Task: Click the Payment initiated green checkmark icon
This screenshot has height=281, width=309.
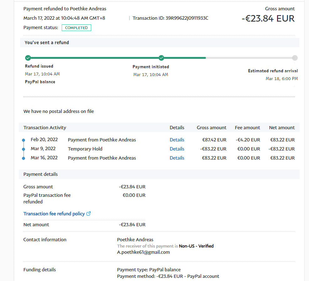Action: click(161, 58)
